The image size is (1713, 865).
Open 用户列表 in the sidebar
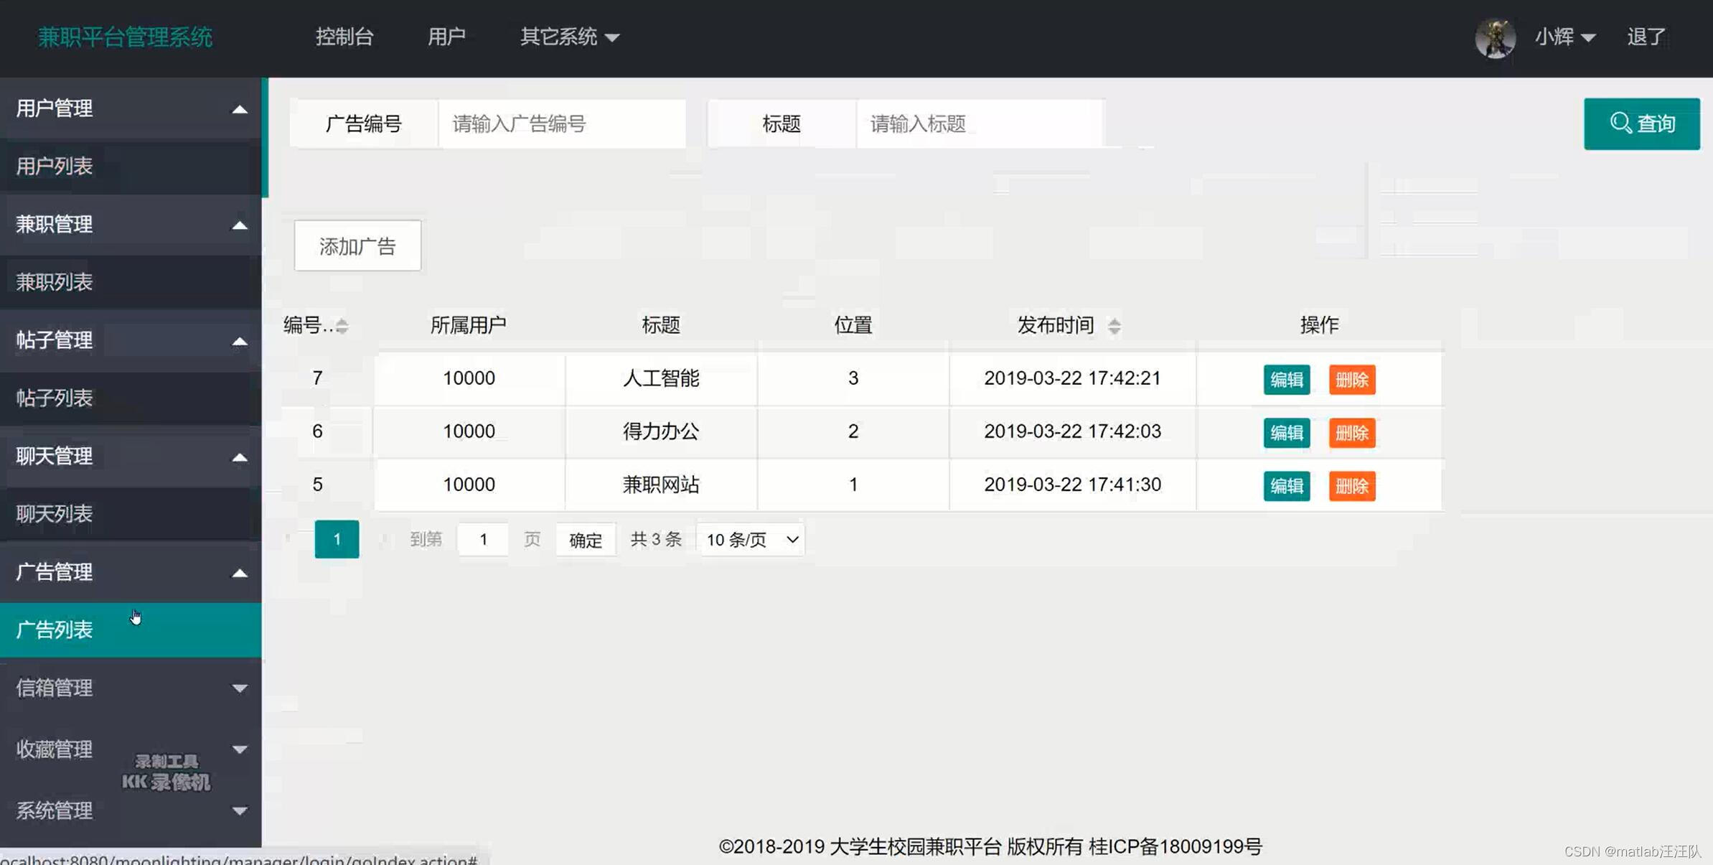tap(131, 167)
